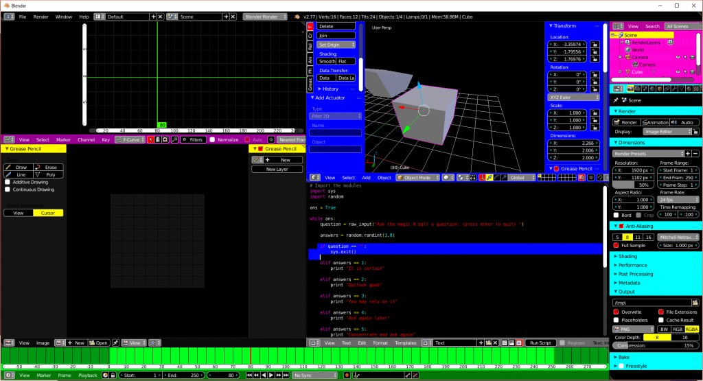Image resolution: width=703 pixels, height=381 pixels.
Task: Click the Actuator Name input field
Action: coord(335,132)
